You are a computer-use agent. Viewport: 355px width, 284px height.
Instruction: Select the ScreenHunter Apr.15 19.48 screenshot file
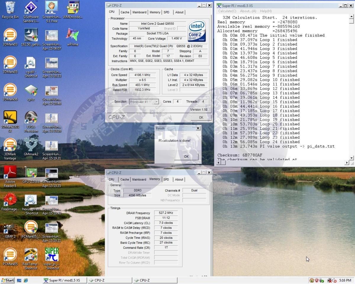[51, 205]
